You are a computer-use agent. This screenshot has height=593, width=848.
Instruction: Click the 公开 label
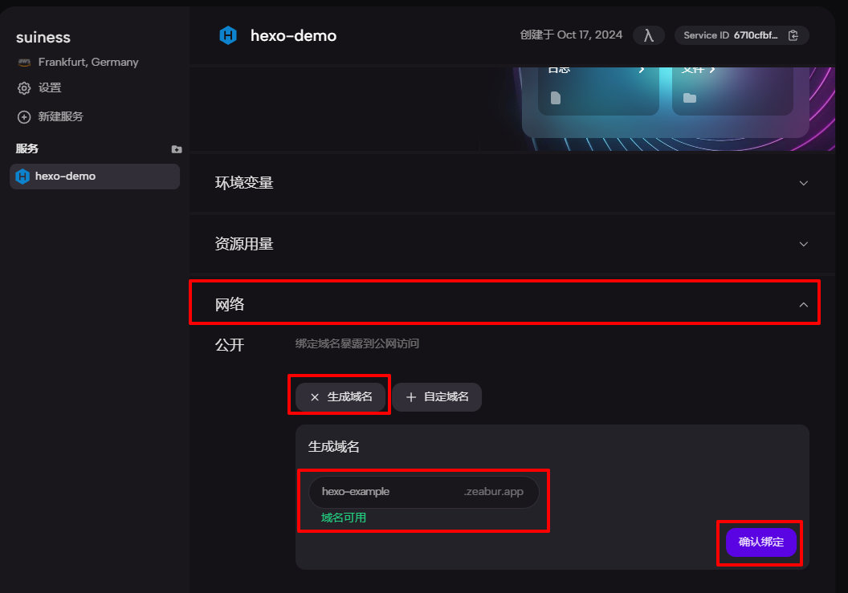pos(230,345)
